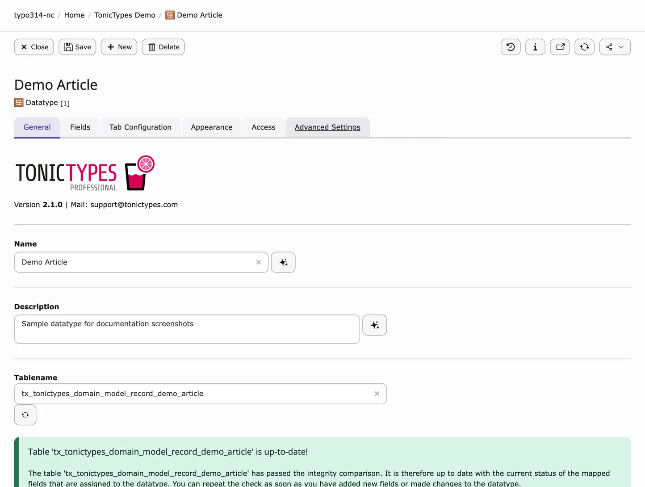Click the Description text area
This screenshot has height=487, width=645.
(x=187, y=329)
